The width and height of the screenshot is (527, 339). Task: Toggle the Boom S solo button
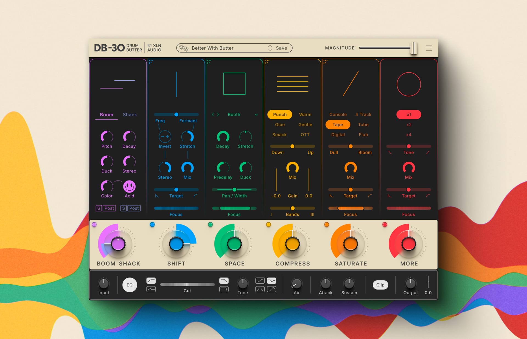pyautogui.click(x=99, y=208)
